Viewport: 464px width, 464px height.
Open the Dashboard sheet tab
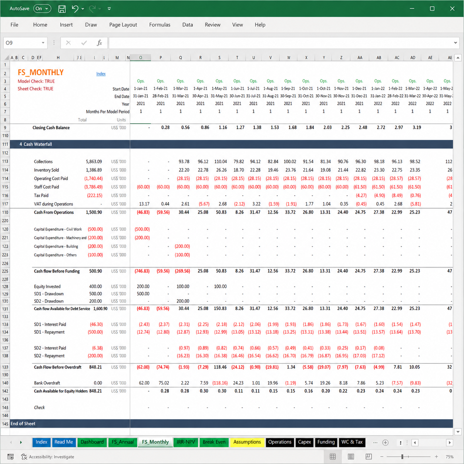tap(92, 442)
